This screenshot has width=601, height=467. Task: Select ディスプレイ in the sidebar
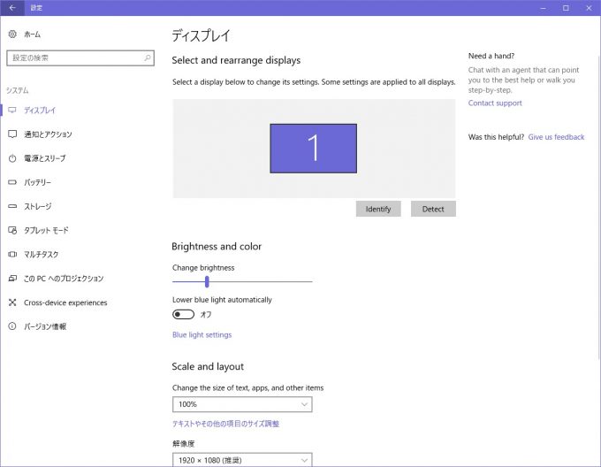click(40, 111)
